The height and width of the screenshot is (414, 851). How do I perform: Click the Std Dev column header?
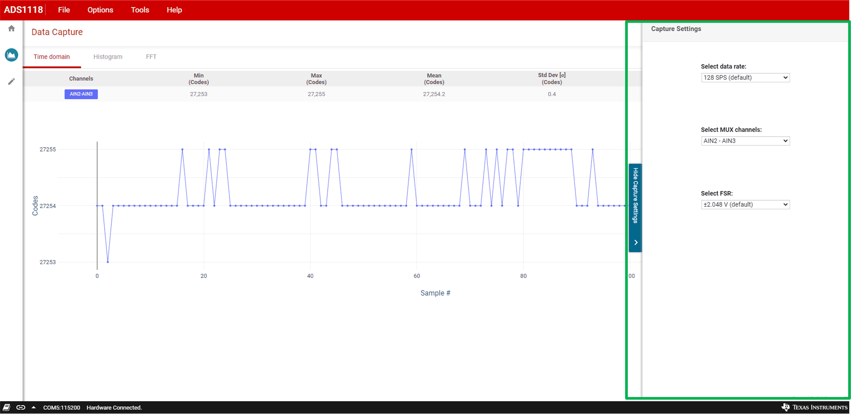[x=552, y=78]
